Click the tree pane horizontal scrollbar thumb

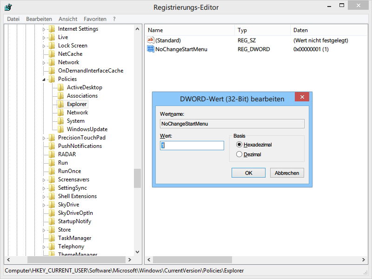[76, 259]
